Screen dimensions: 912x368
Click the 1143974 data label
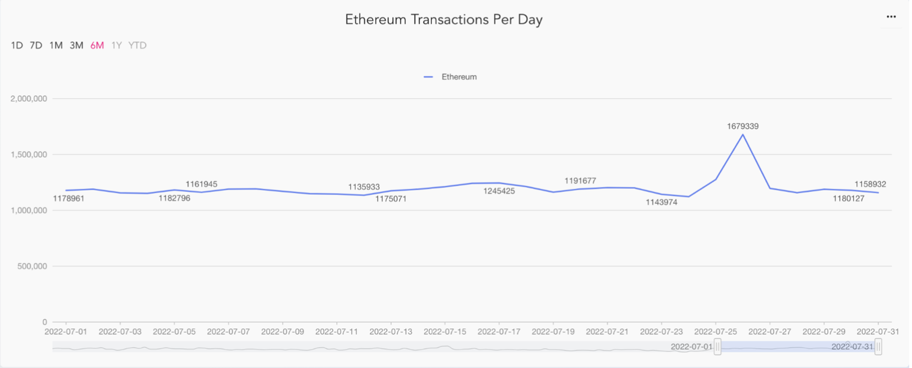(x=662, y=202)
